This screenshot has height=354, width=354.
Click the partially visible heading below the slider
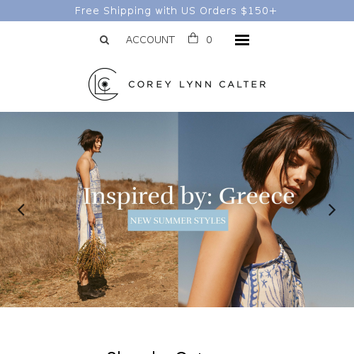coord(155,352)
